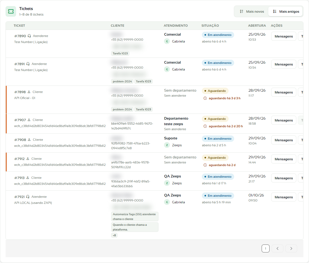
Task: Click the person icon on ticket #7907
Action: click(29, 120)
